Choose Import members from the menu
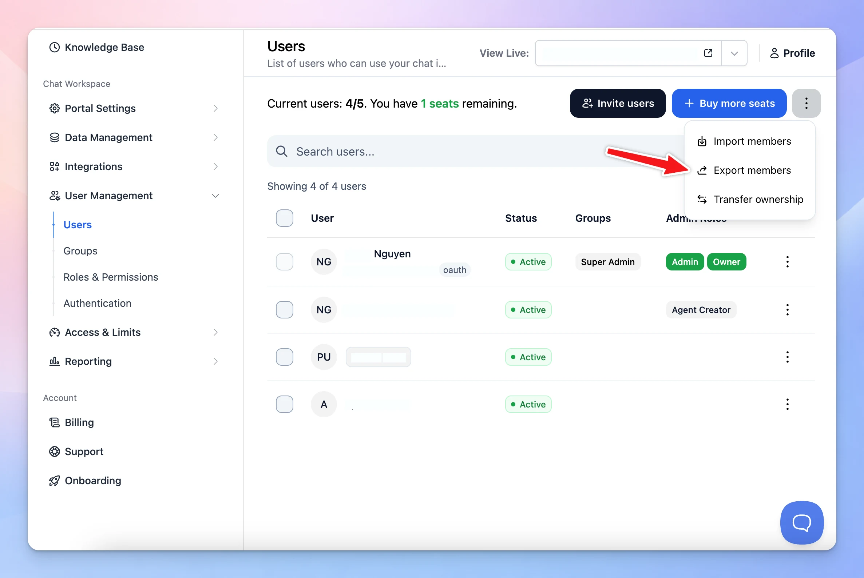 coord(749,141)
